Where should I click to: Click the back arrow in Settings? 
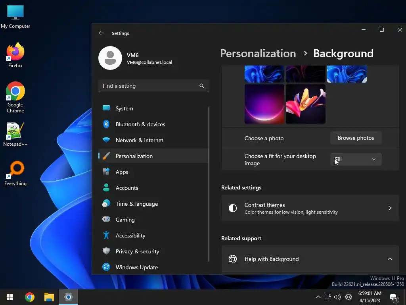click(101, 33)
